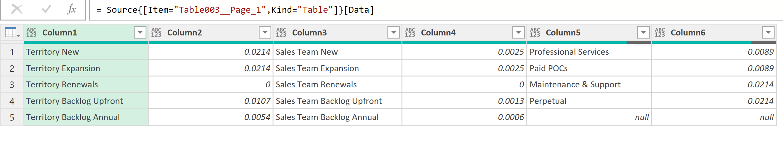The image size is (783, 148).
Task: Select the Professional Services cell
Action: 589,52
